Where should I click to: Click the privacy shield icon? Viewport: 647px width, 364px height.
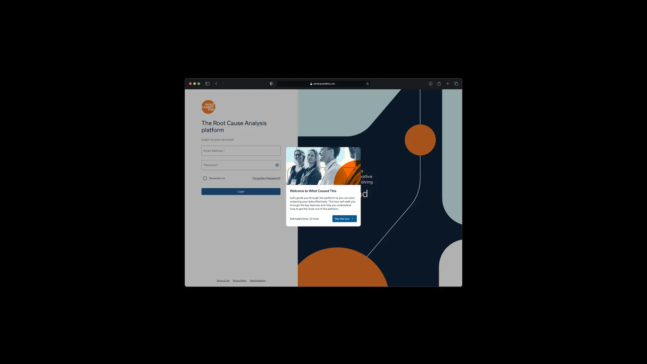[271, 84]
